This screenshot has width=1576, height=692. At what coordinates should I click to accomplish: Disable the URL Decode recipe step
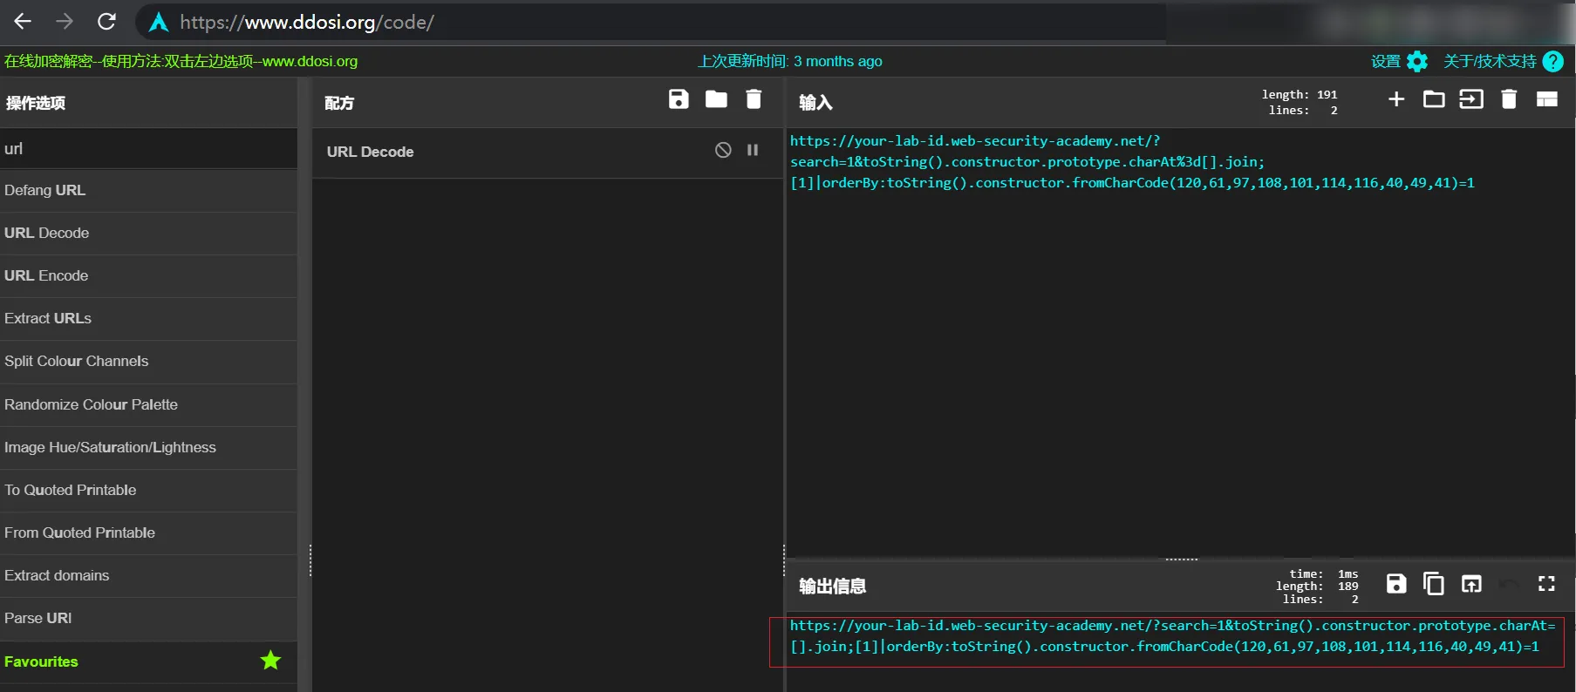click(x=723, y=150)
